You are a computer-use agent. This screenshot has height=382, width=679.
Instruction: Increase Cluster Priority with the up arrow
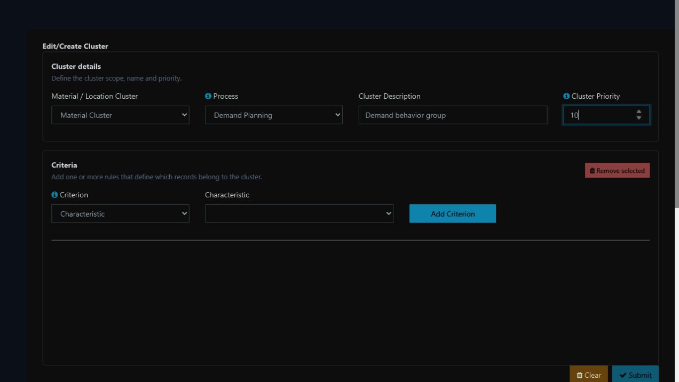[639, 112]
